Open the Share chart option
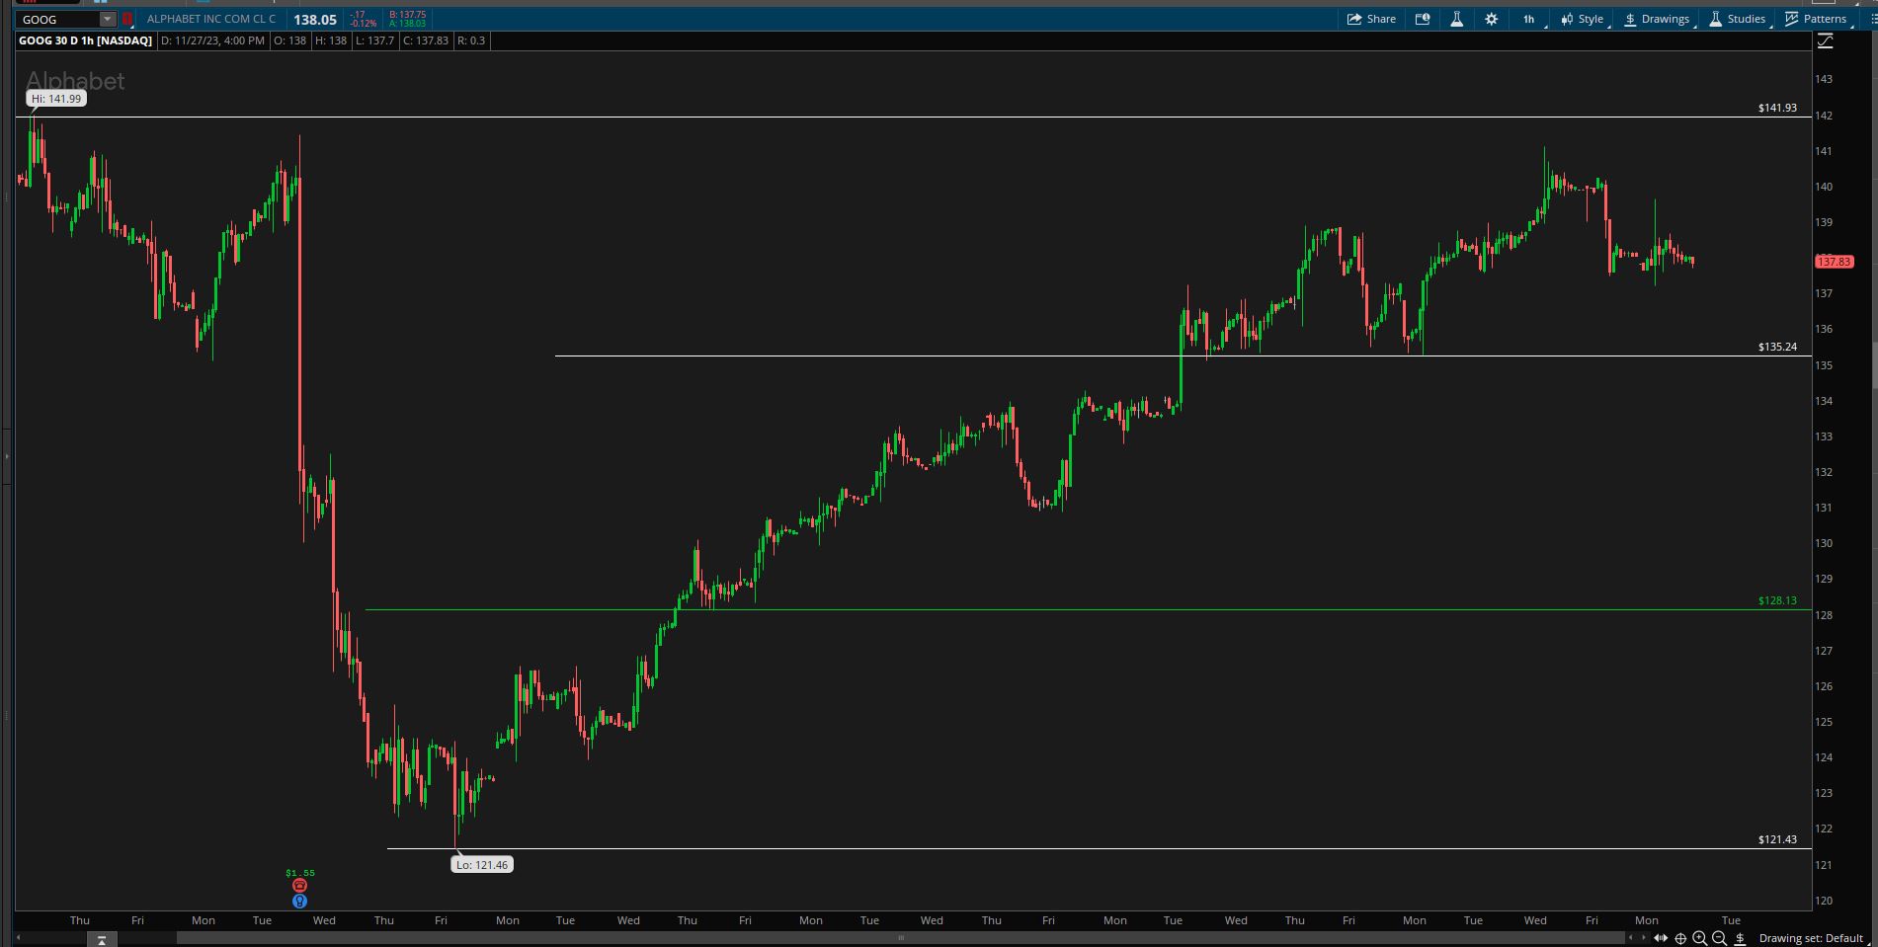 pyautogui.click(x=1371, y=19)
